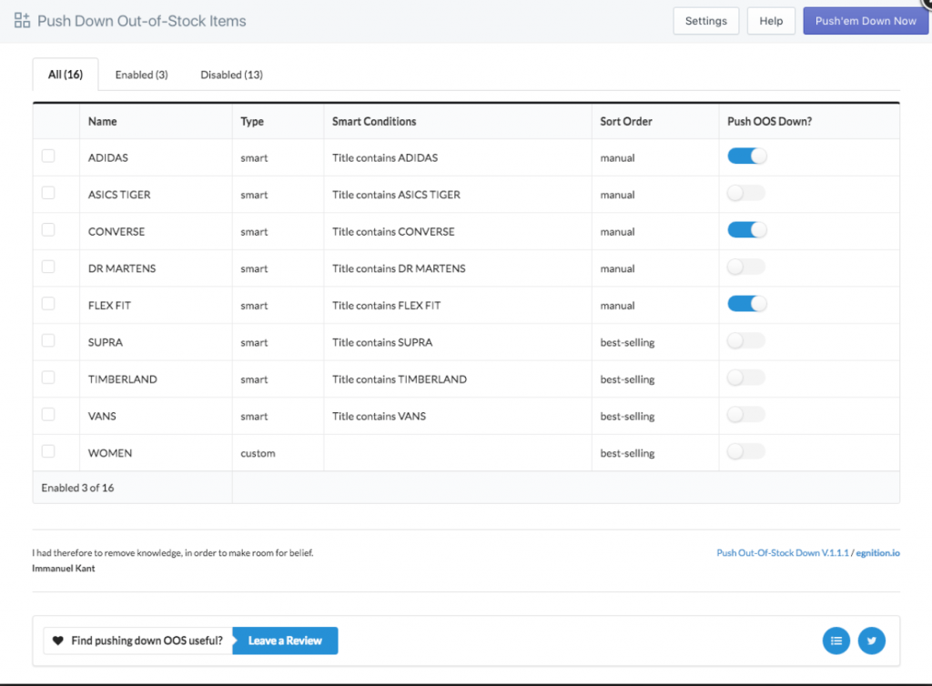932x686 pixels.
Task: Select the FLEX FIT row checkbox
Action: pos(48,304)
